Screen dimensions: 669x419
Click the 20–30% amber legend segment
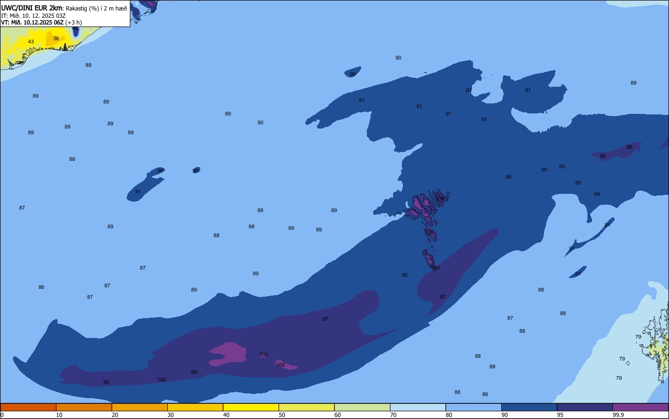coord(140,407)
